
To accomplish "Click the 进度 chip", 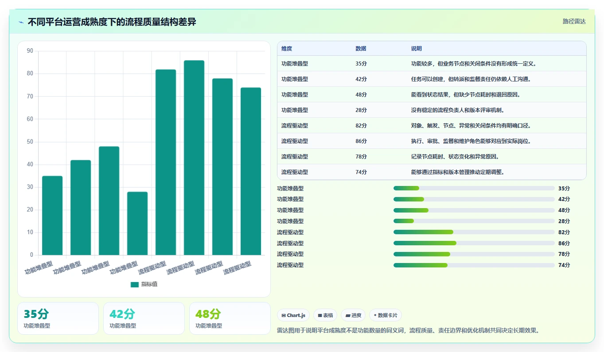I will 353,315.
